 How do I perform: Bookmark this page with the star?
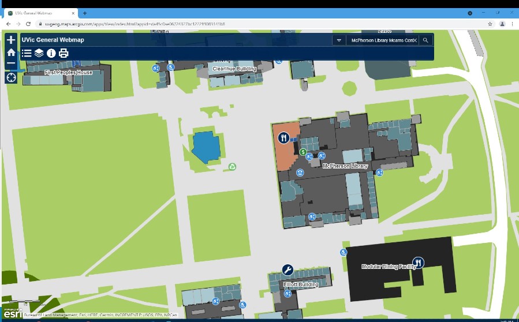[x=490, y=24]
